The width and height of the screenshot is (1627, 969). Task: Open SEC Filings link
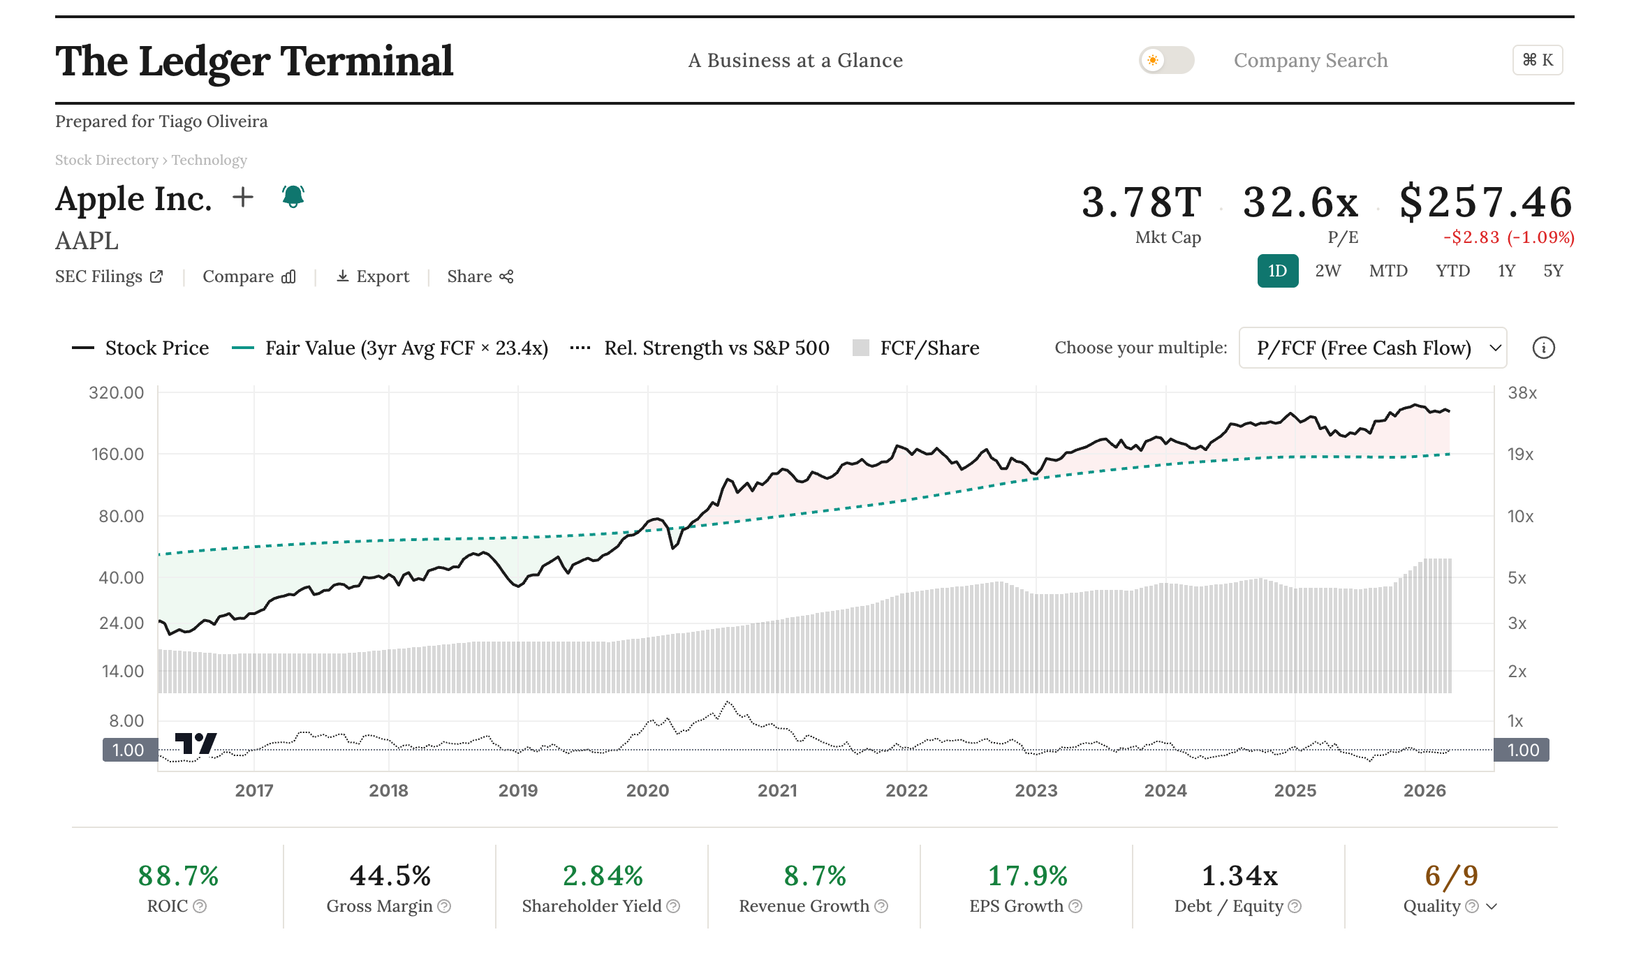coord(109,276)
